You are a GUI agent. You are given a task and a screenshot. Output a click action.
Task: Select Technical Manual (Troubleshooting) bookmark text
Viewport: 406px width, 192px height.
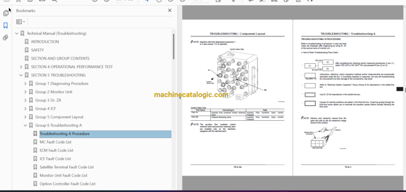coord(57,33)
